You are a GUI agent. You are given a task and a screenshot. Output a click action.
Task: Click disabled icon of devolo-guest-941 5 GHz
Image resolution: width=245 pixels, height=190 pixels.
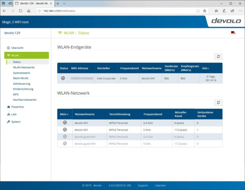click(x=65, y=144)
